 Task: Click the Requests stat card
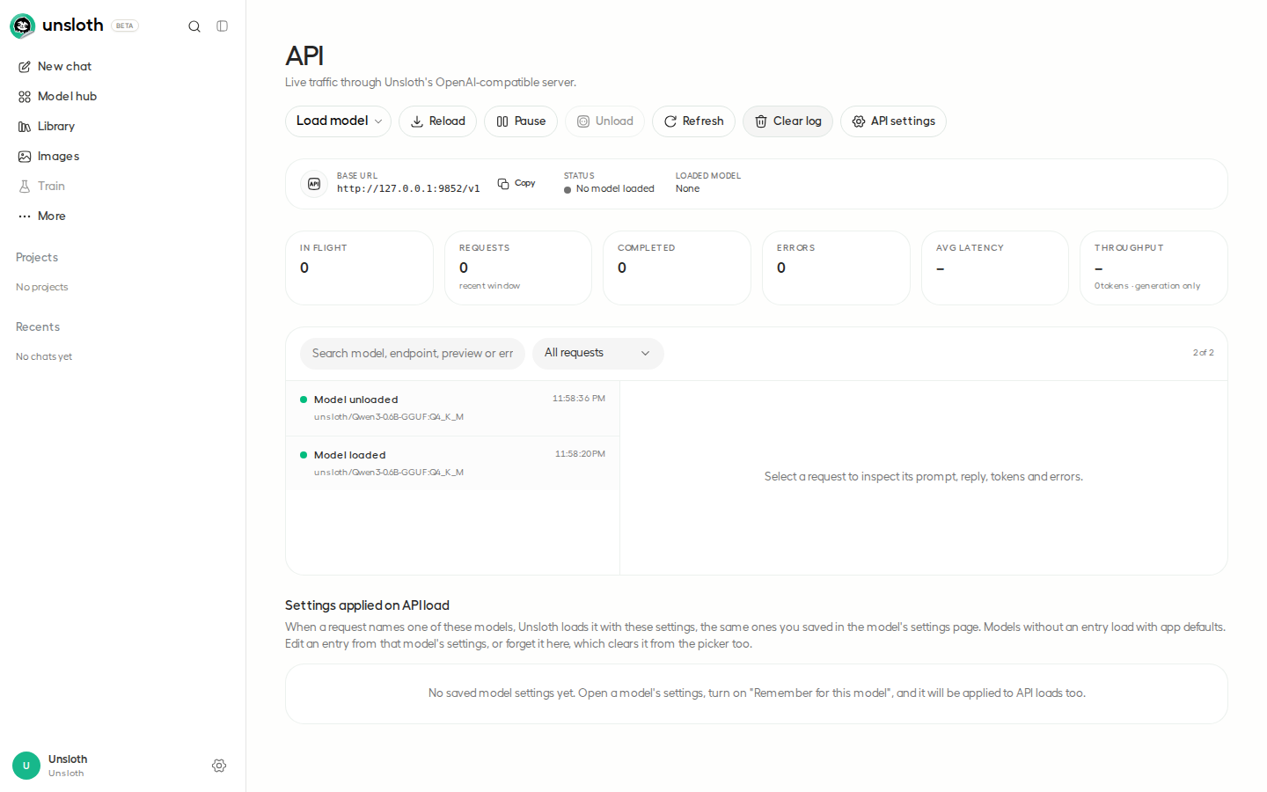[x=518, y=268]
